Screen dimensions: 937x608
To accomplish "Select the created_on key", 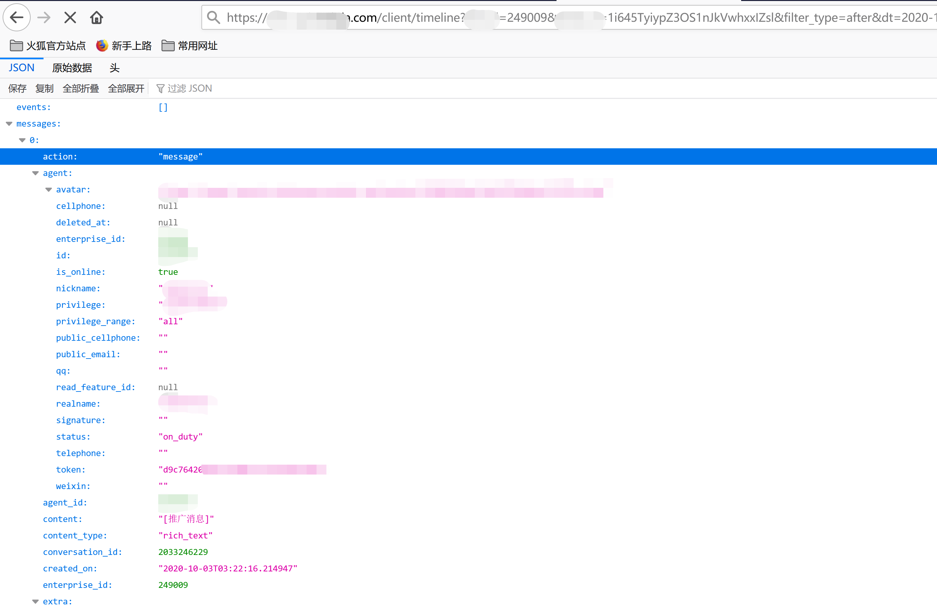I will 70,569.
